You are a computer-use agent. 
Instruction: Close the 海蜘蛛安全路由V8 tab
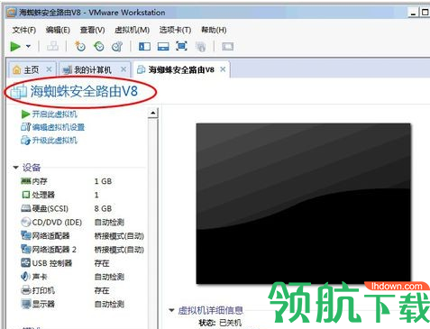(223, 69)
